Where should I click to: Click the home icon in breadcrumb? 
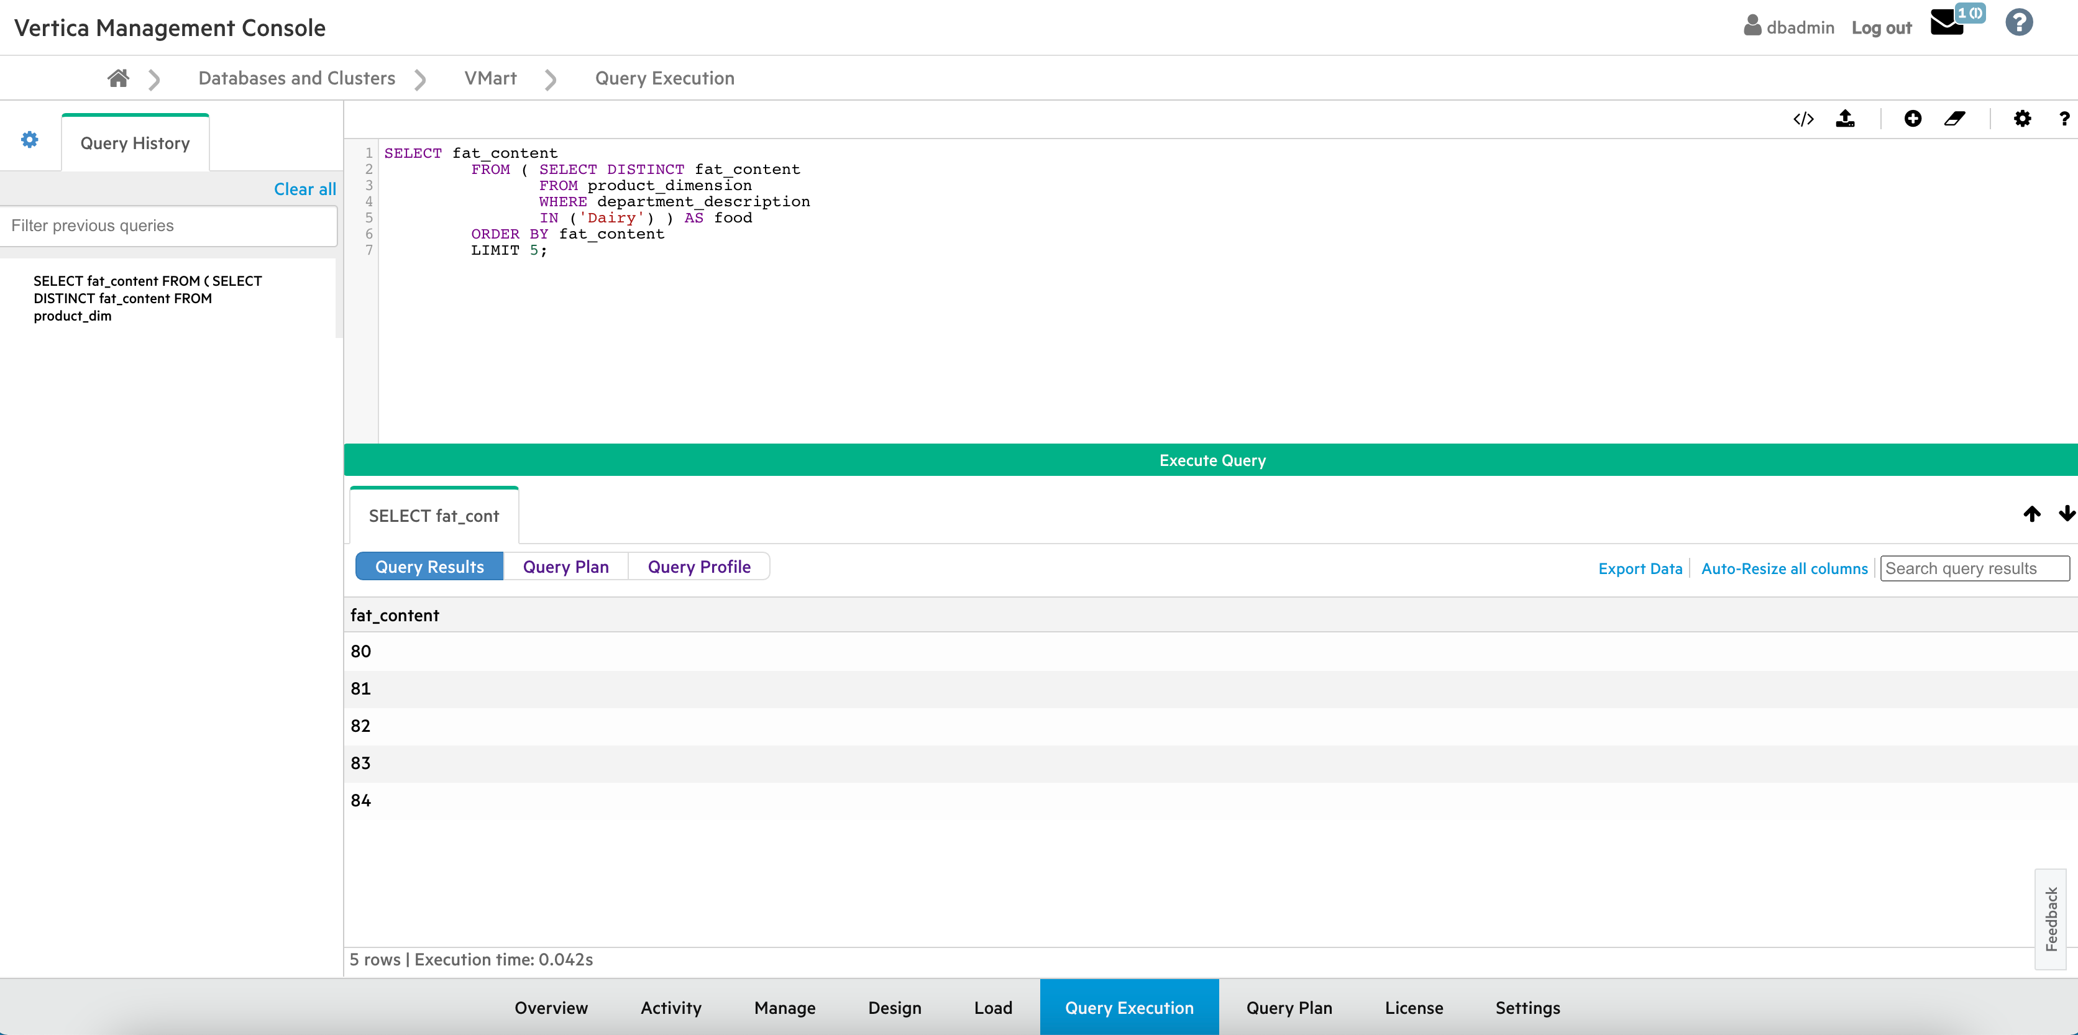[x=119, y=78]
